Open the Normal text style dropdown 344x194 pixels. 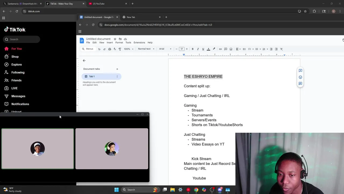point(146,49)
